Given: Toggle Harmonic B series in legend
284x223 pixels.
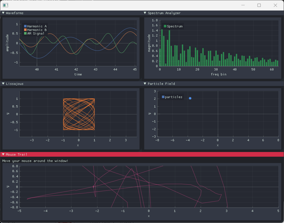Looking at the screenshot, I should point(35,30).
